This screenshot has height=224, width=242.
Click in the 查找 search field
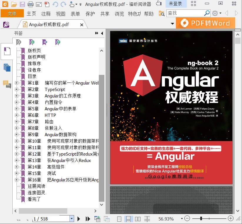tap(185, 13)
